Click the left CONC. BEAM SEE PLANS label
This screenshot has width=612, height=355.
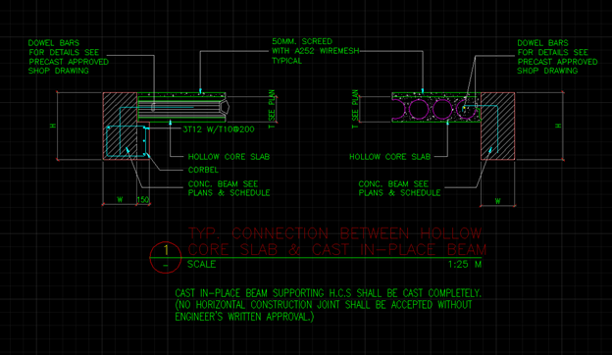[x=229, y=188]
